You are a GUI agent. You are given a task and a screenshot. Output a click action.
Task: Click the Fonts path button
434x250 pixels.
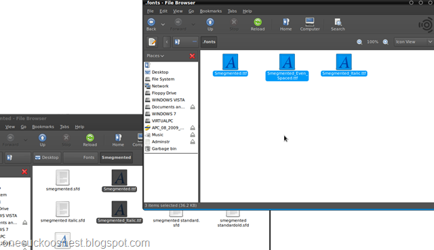click(x=81, y=157)
